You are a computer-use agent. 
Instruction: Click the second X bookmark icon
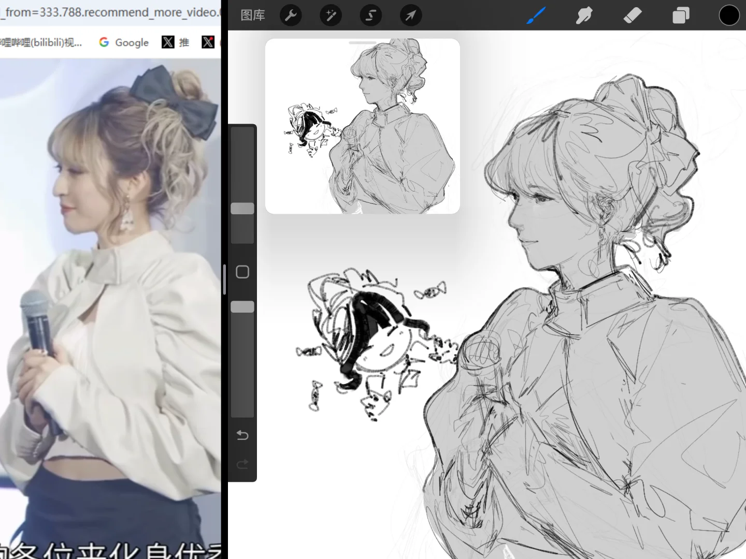(x=208, y=42)
